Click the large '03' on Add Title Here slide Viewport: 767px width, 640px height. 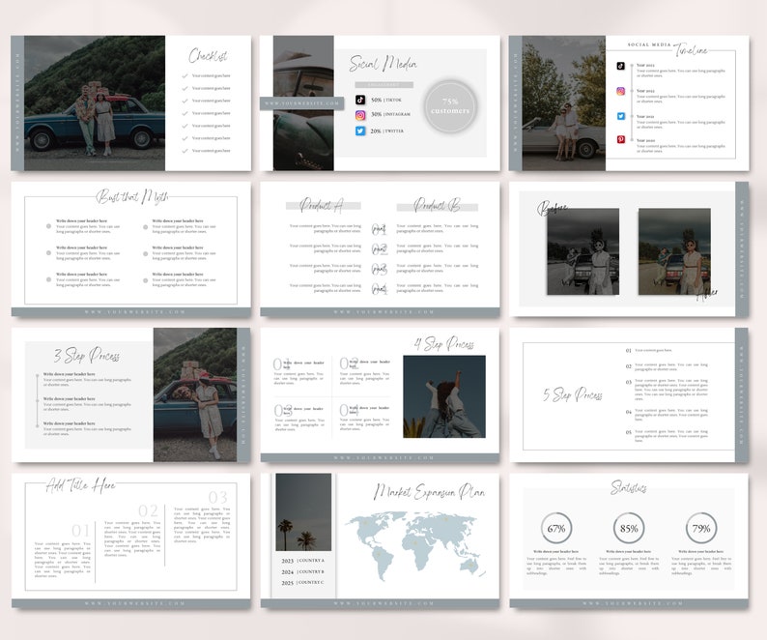pos(217,498)
